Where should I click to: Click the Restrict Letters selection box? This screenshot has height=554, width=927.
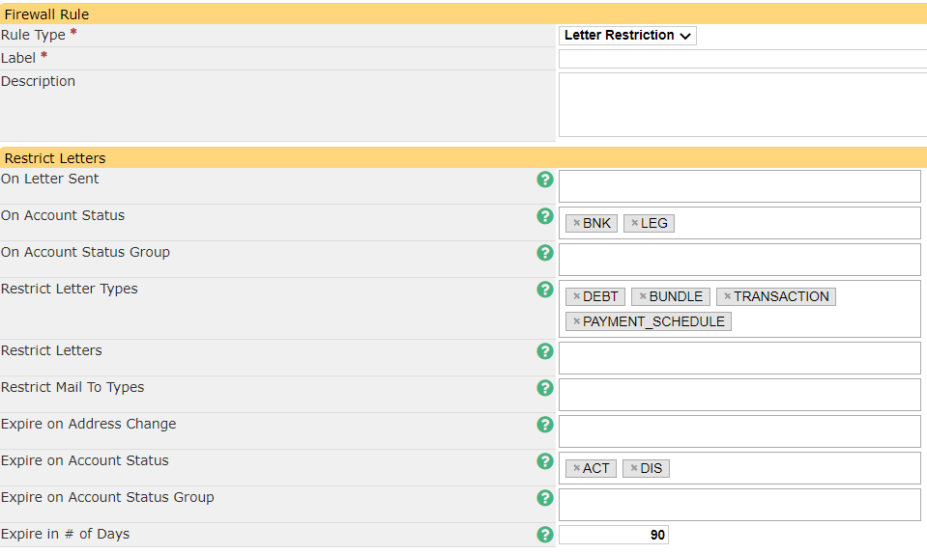pyautogui.click(x=739, y=358)
